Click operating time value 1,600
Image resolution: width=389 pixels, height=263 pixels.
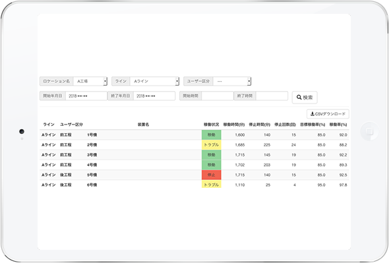(x=240, y=135)
